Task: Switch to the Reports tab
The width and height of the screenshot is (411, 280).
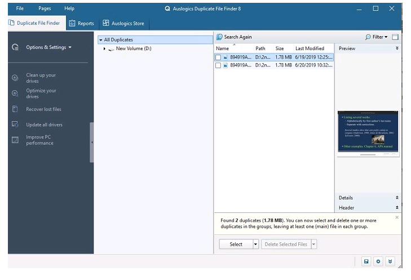Action: (x=82, y=23)
